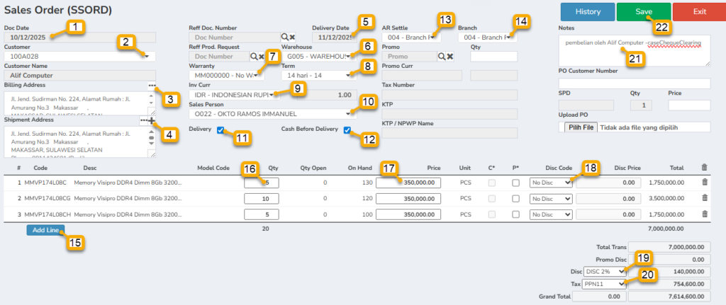Open Billing Address ellipsis button

[x=151, y=85]
